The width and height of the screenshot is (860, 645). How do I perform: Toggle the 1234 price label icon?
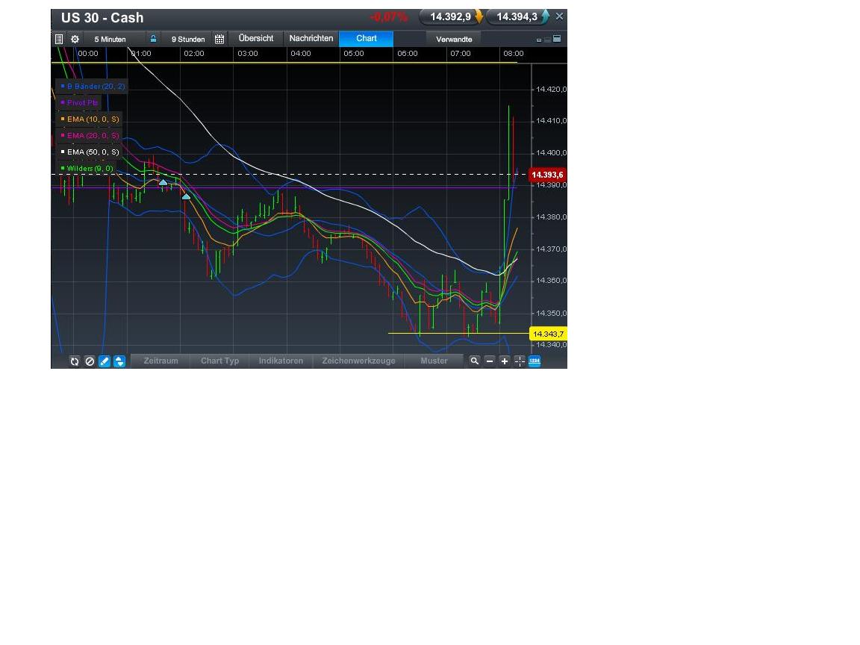click(535, 361)
